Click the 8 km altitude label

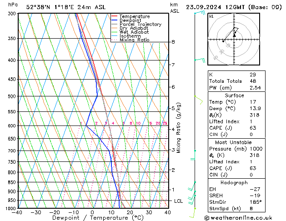click(173, 42)
